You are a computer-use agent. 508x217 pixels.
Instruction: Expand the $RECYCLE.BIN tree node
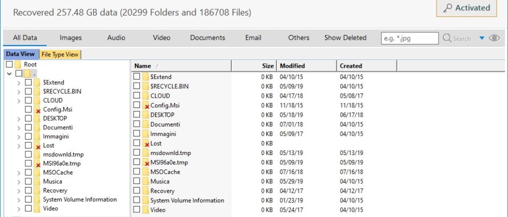point(19,91)
